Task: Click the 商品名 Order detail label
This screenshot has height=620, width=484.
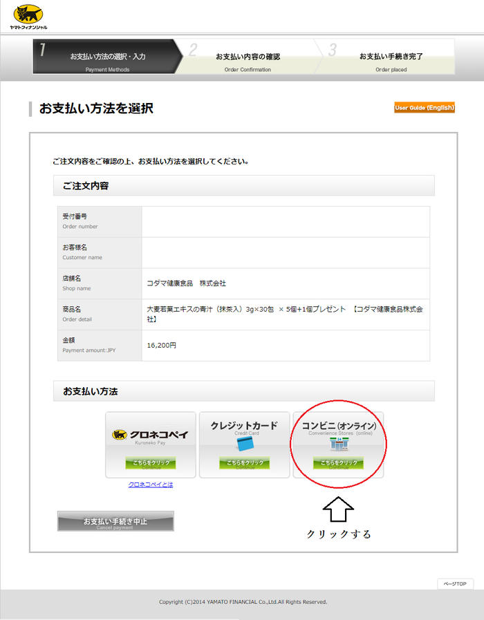Action: tap(77, 314)
